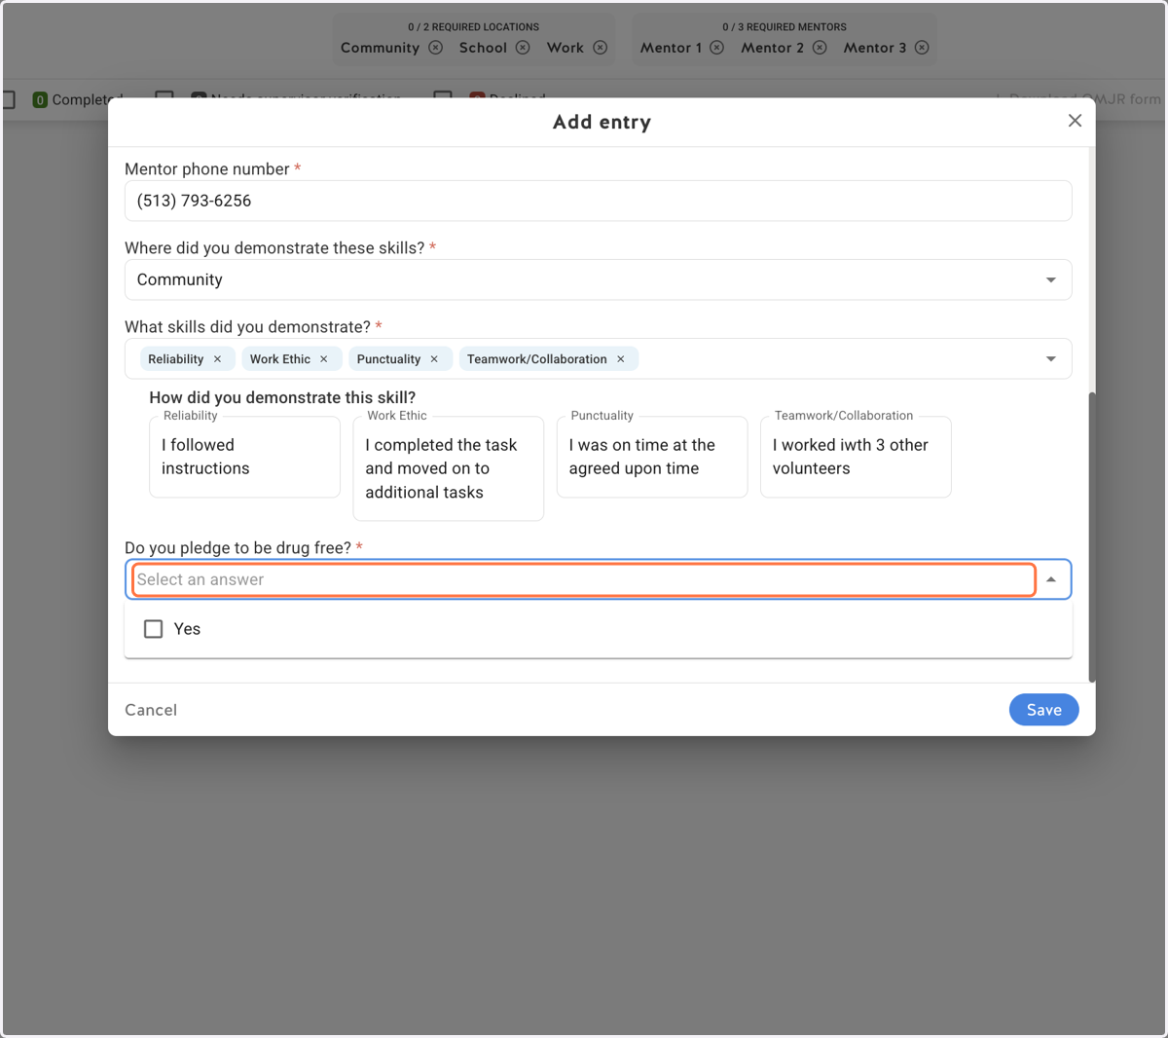The height and width of the screenshot is (1038, 1168).
Task: Click the Save button
Action: click(1044, 710)
